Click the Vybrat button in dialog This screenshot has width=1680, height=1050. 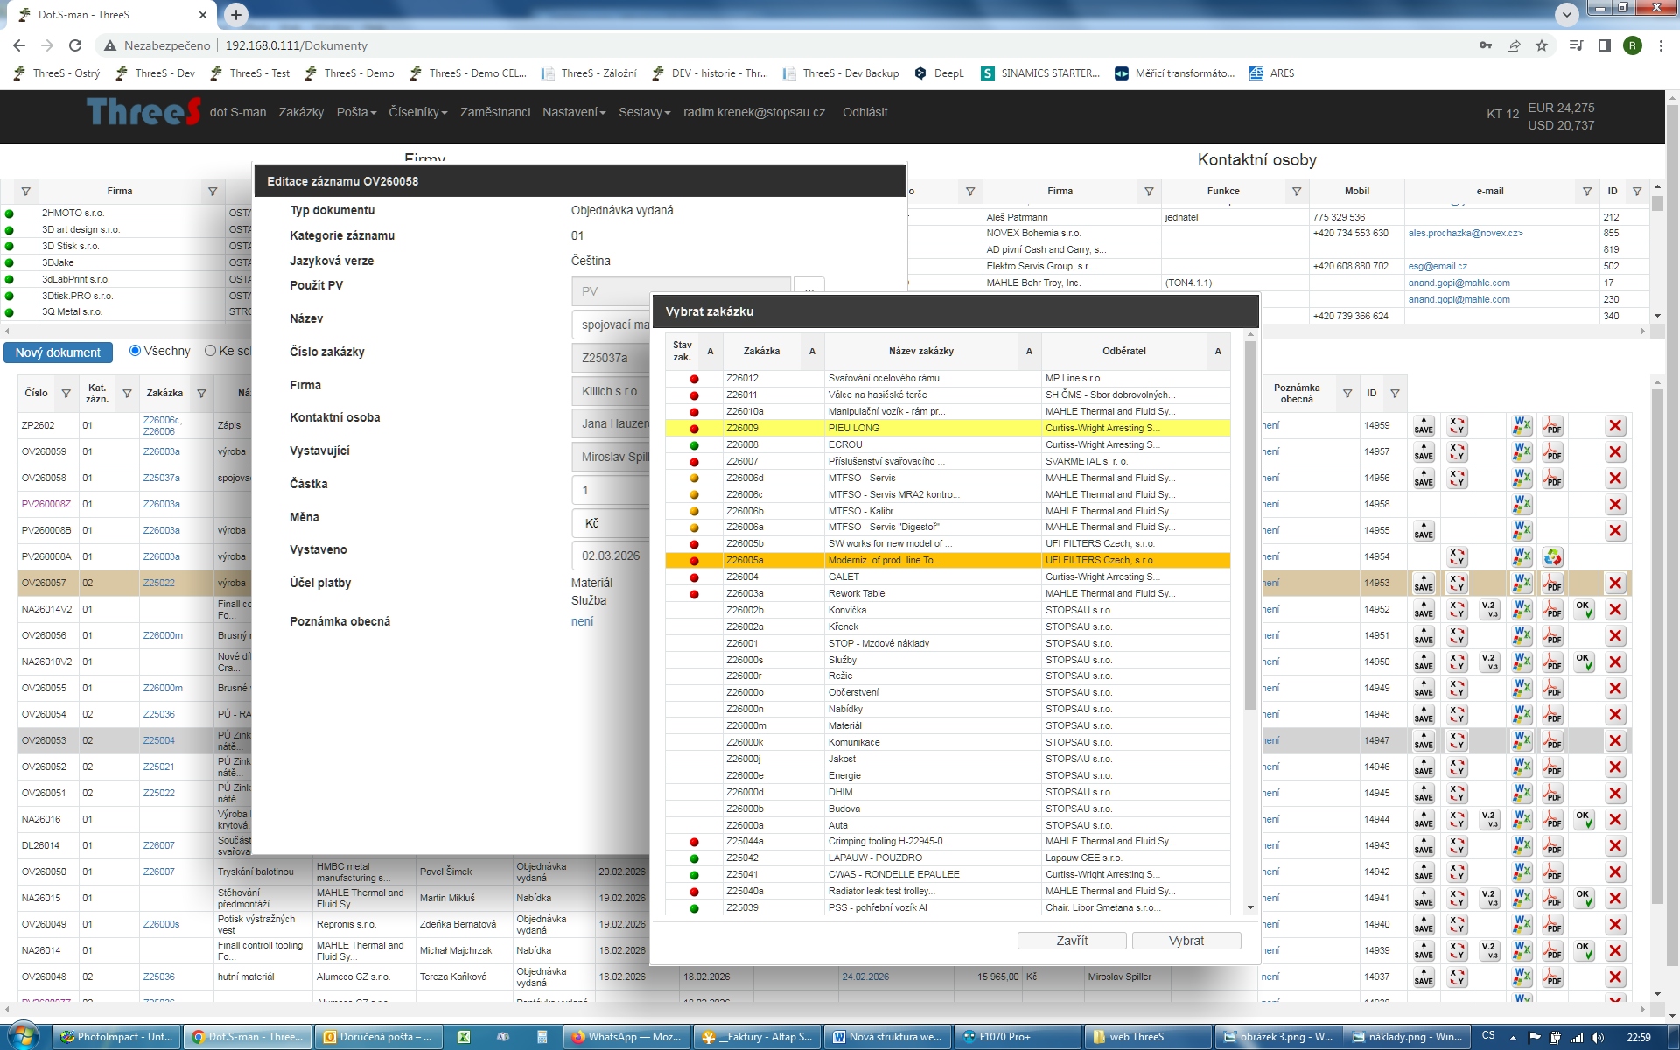1186,941
